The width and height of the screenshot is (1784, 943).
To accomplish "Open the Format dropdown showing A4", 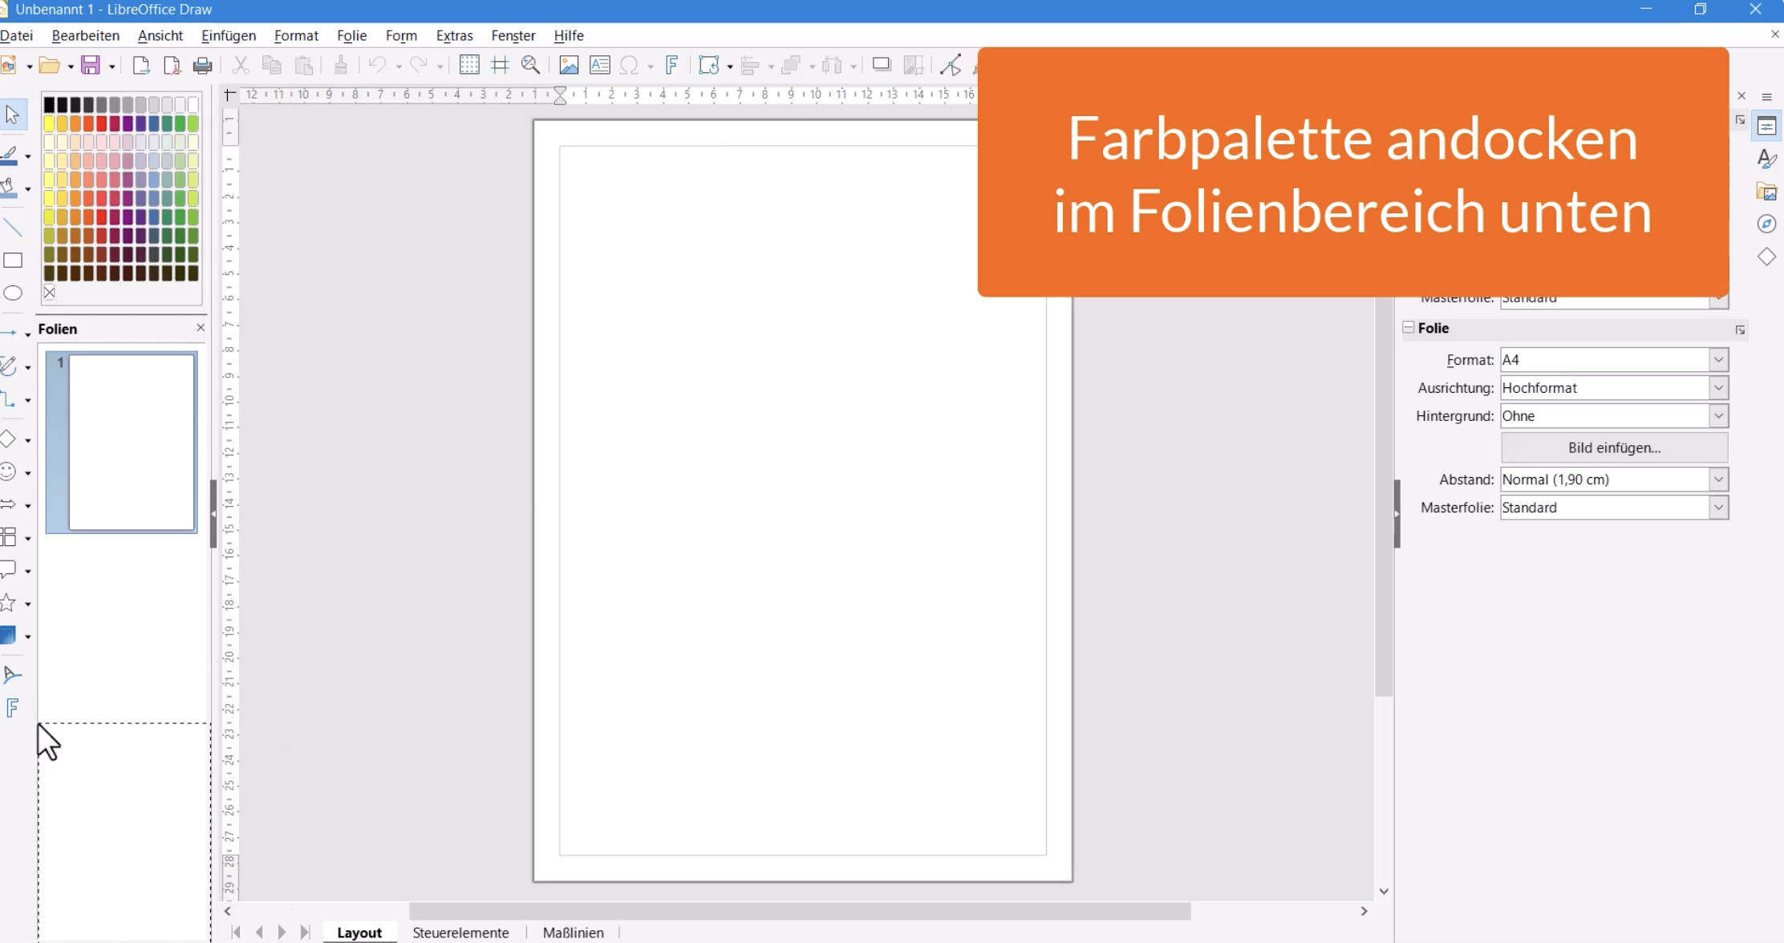I will [1719, 359].
